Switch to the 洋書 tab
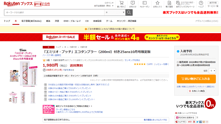Viewport: 221px width, 124px height. (57, 21)
